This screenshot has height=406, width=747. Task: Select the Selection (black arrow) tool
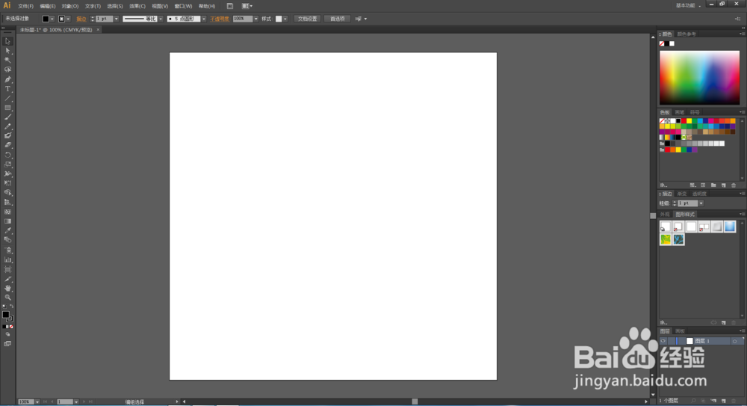[x=7, y=42]
